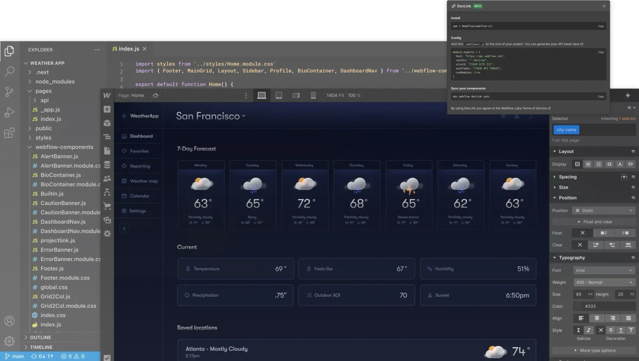Collapse the Layout section
The width and height of the screenshot is (639, 361).
pos(555,151)
